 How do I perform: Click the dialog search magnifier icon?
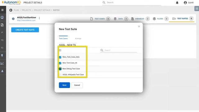(x=102, y=50)
